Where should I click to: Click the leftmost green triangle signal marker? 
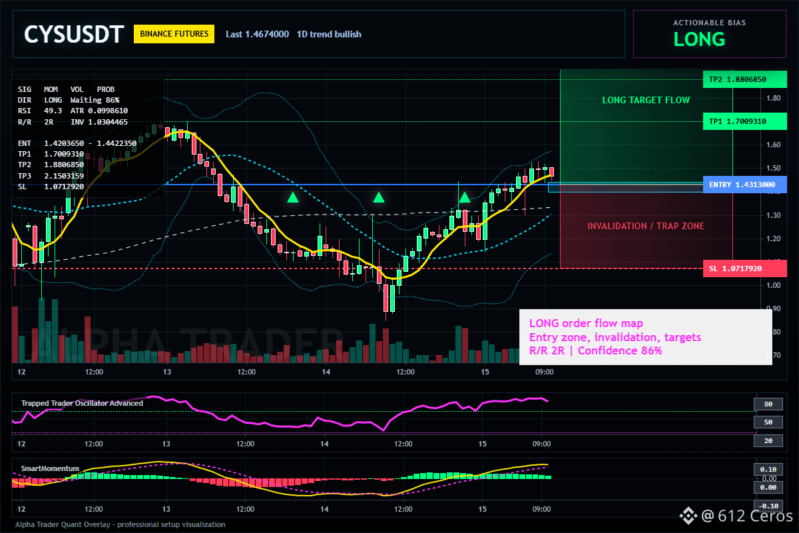click(x=292, y=197)
